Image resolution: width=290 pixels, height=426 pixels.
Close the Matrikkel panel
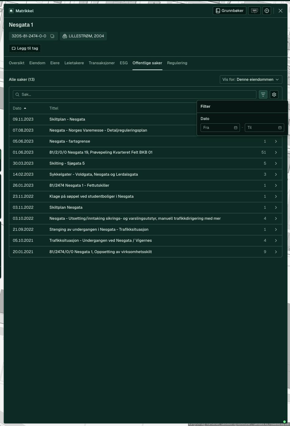(281, 11)
